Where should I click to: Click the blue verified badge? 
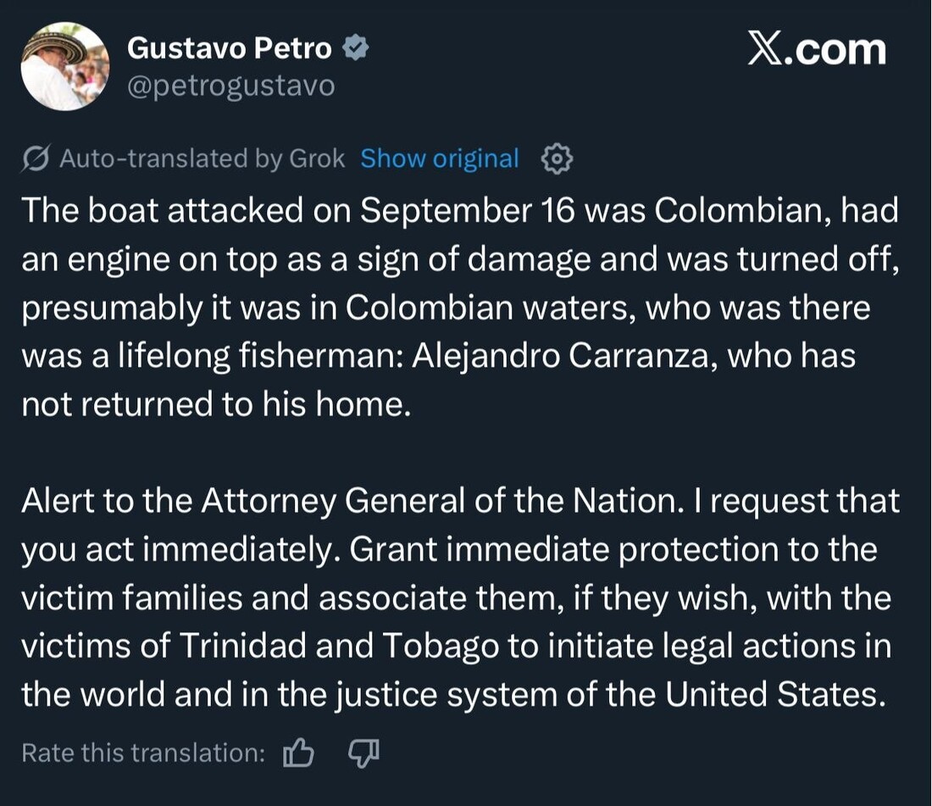pos(355,48)
